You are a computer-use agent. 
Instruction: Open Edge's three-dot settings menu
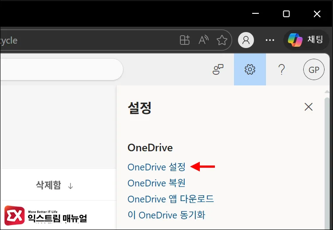[x=270, y=40]
